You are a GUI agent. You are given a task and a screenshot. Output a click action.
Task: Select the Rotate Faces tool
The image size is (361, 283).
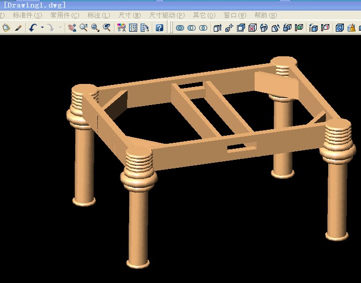tap(264, 28)
